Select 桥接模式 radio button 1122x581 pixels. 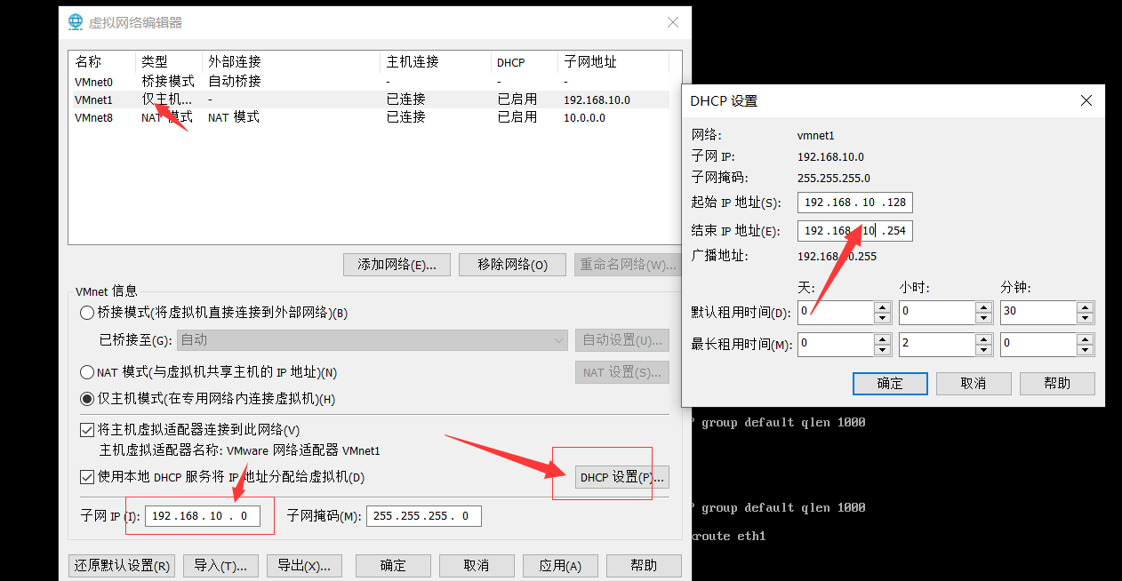click(x=86, y=313)
